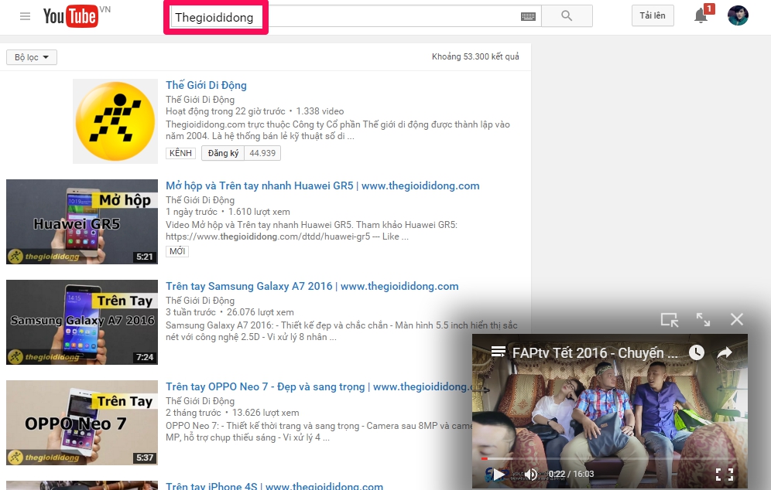Image resolution: width=771 pixels, height=490 pixels.
Task: Click 13.626 lượt xem view count
Action: 266,413
